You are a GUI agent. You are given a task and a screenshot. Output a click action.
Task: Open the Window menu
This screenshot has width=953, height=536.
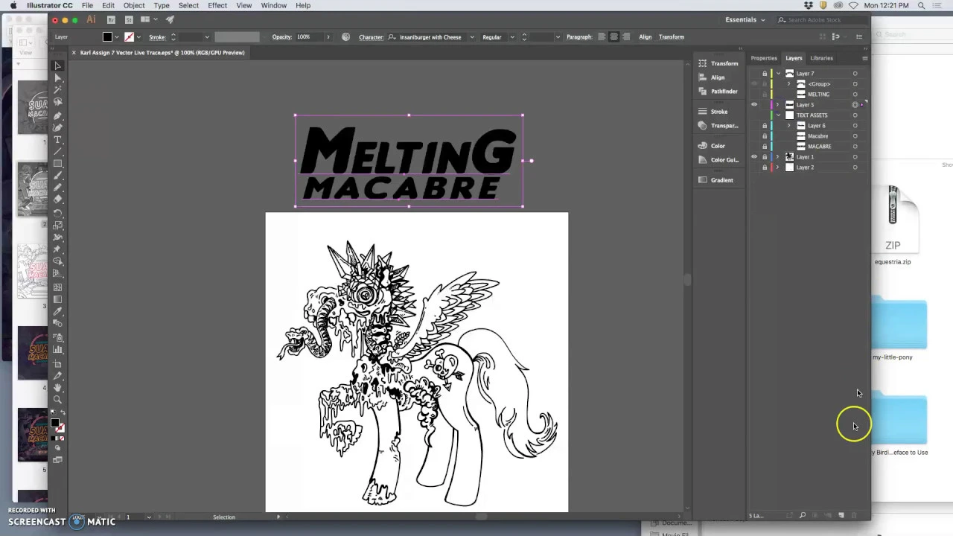coord(274,5)
